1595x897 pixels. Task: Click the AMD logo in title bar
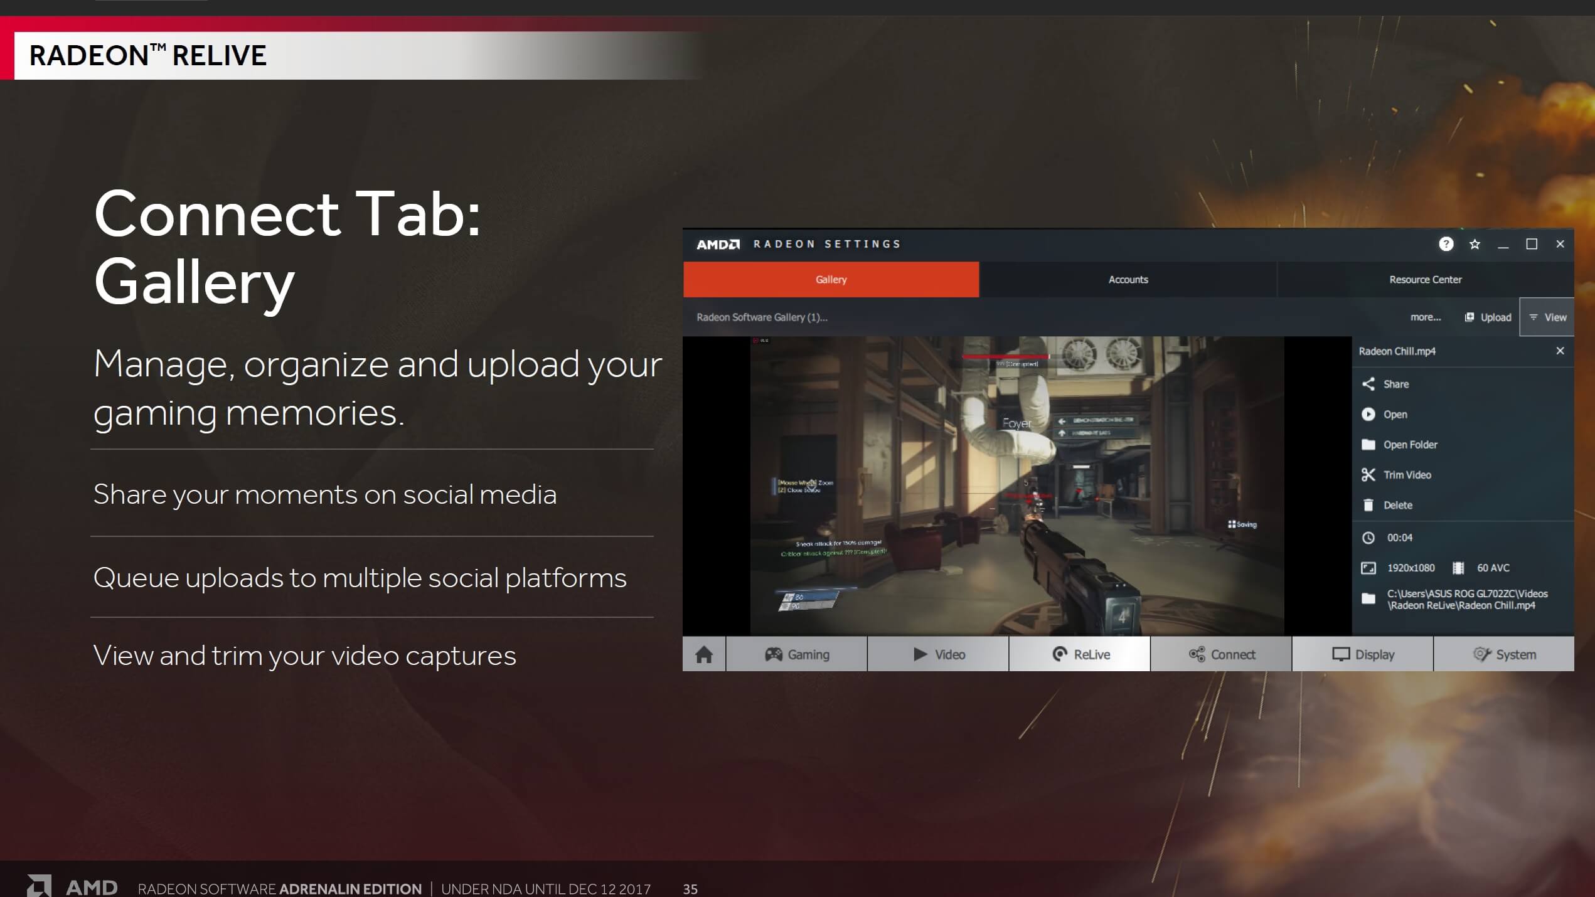[x=718, y=244]
